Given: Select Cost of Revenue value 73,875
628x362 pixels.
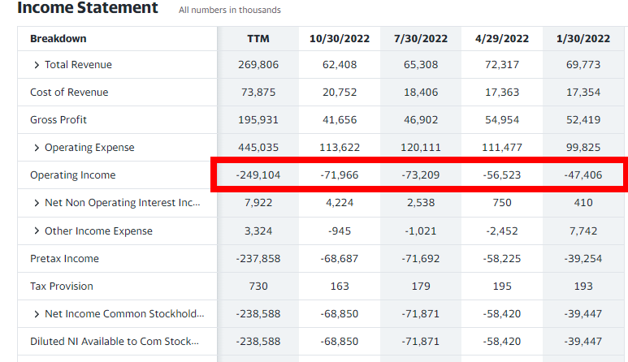Looking at the screenshot, I should pyautogui.click(x=258, y=93).
